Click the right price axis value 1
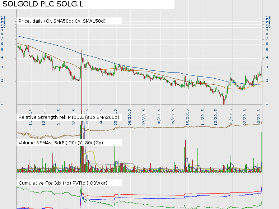The height and width of the screenshot is (209, 279). click(267, 104)
